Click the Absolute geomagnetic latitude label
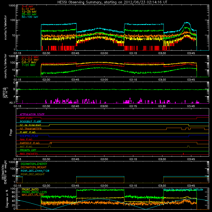This screenshot has width=212, height=212. pyautogui.click(x=183, y=189)
